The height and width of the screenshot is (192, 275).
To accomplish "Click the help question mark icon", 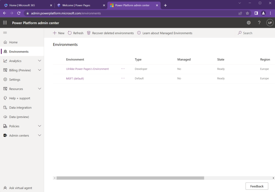I will 259,23.
